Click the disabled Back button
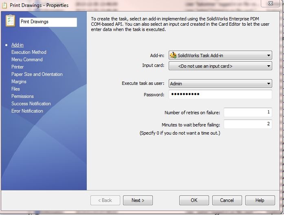 pos(105,200)
